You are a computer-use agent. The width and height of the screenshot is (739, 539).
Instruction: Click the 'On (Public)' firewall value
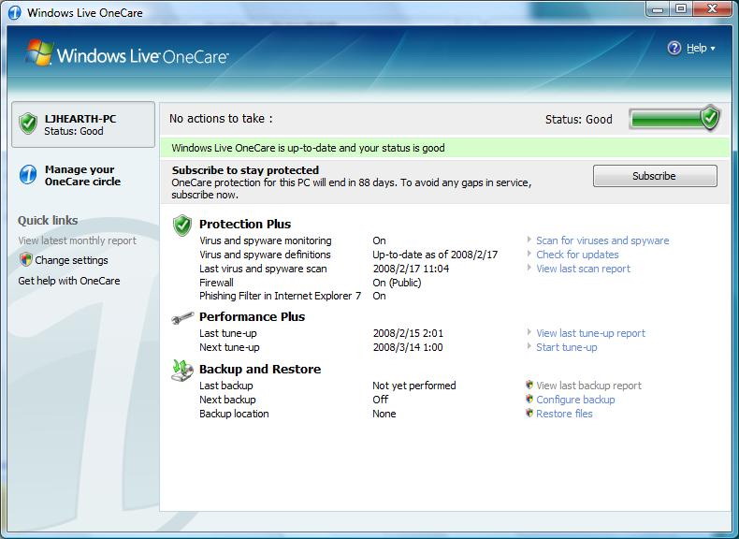click(397, 283)
